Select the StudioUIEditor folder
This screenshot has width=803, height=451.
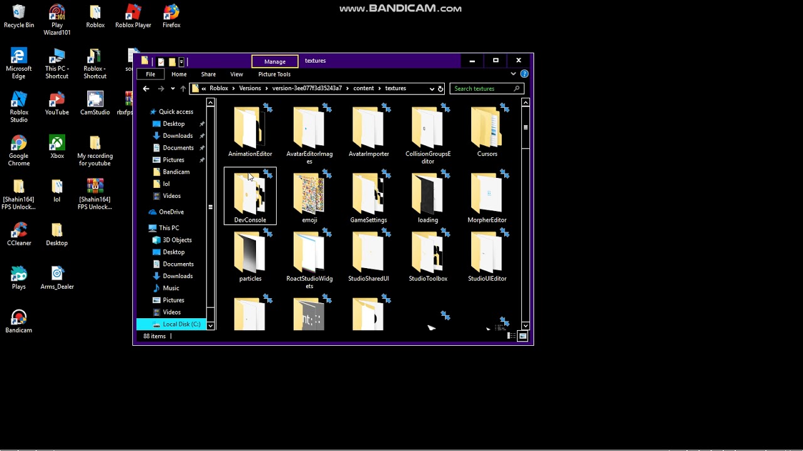coord(487,256)
